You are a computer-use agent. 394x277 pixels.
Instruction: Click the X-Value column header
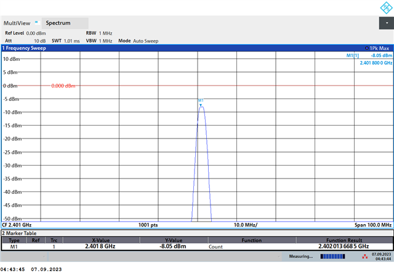(x=101, y=240)
